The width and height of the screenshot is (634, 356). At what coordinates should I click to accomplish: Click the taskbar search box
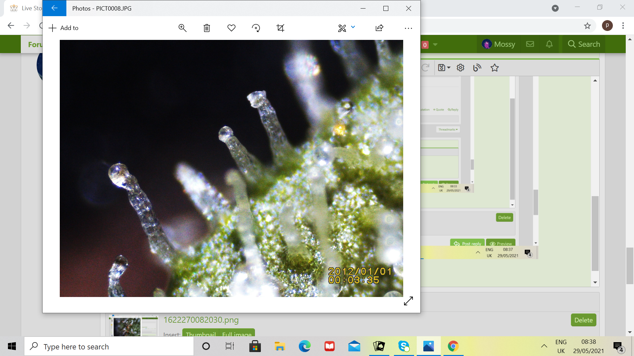109,346
